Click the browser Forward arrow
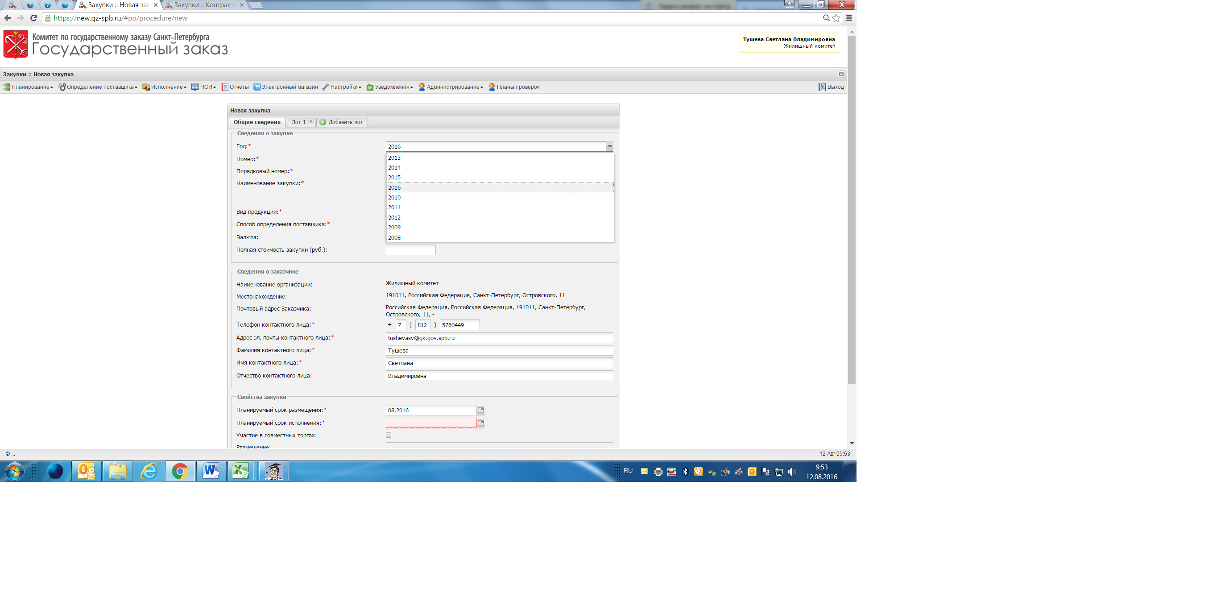This screenshot has height=614, width=1208. [21, 18]
